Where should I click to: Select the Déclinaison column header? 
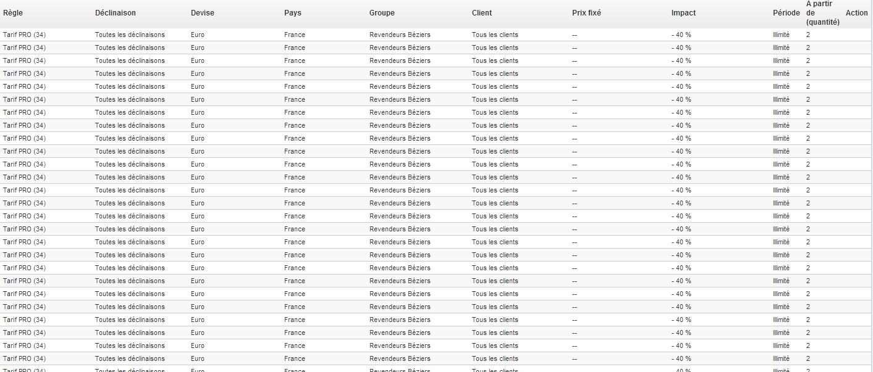point(116,13)
